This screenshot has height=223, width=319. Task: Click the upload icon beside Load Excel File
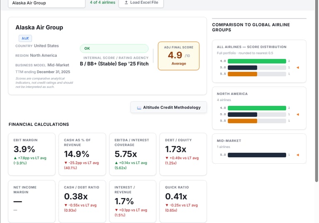tap(126, 2)
